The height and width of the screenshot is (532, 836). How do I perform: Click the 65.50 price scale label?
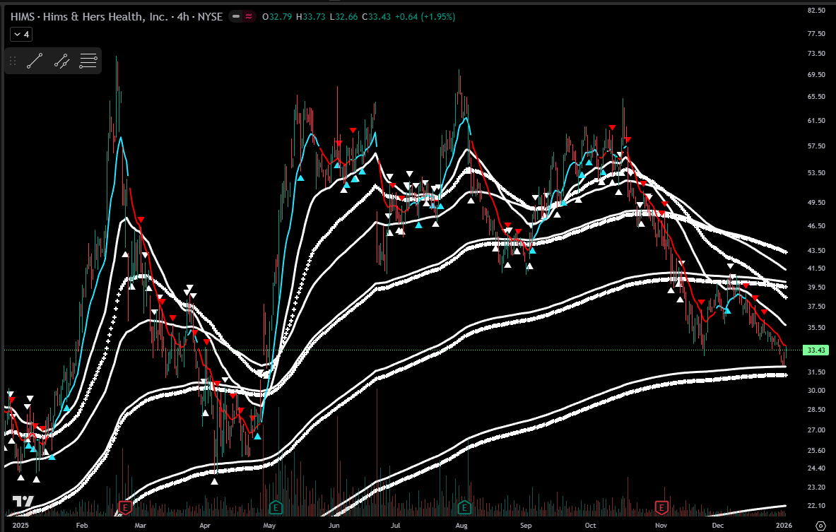[816, 97]
